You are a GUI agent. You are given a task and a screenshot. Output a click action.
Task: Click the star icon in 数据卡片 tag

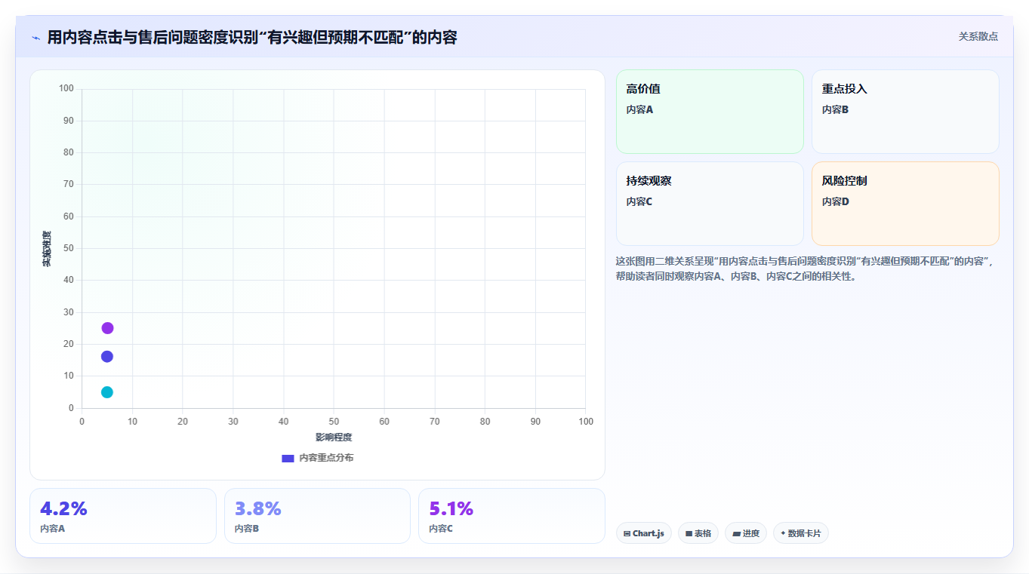click(x=783, y=533)
